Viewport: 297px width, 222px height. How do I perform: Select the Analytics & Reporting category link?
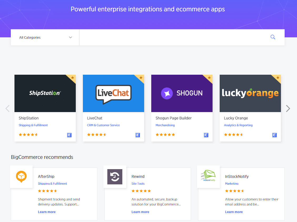coord(238,125)
